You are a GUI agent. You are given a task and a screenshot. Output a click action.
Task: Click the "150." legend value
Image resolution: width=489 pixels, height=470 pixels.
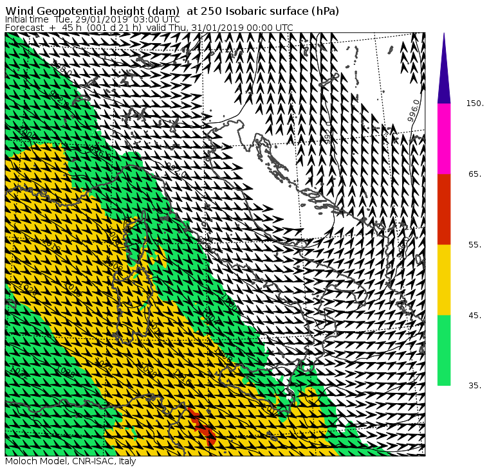click(475, 103)
